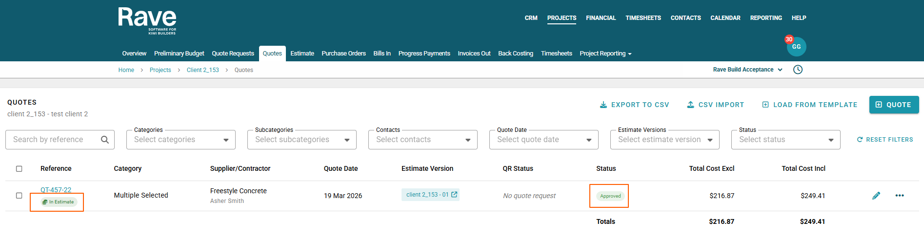Tick the select-all checkbox in table header

click(19, 169)
